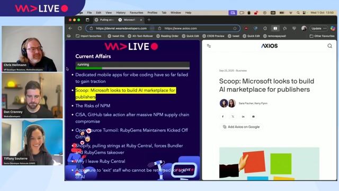Run the Alt-Text-Rollover bookmarklet
The image size is (339, 191).
pyautogui.click(x=140, y=36)
